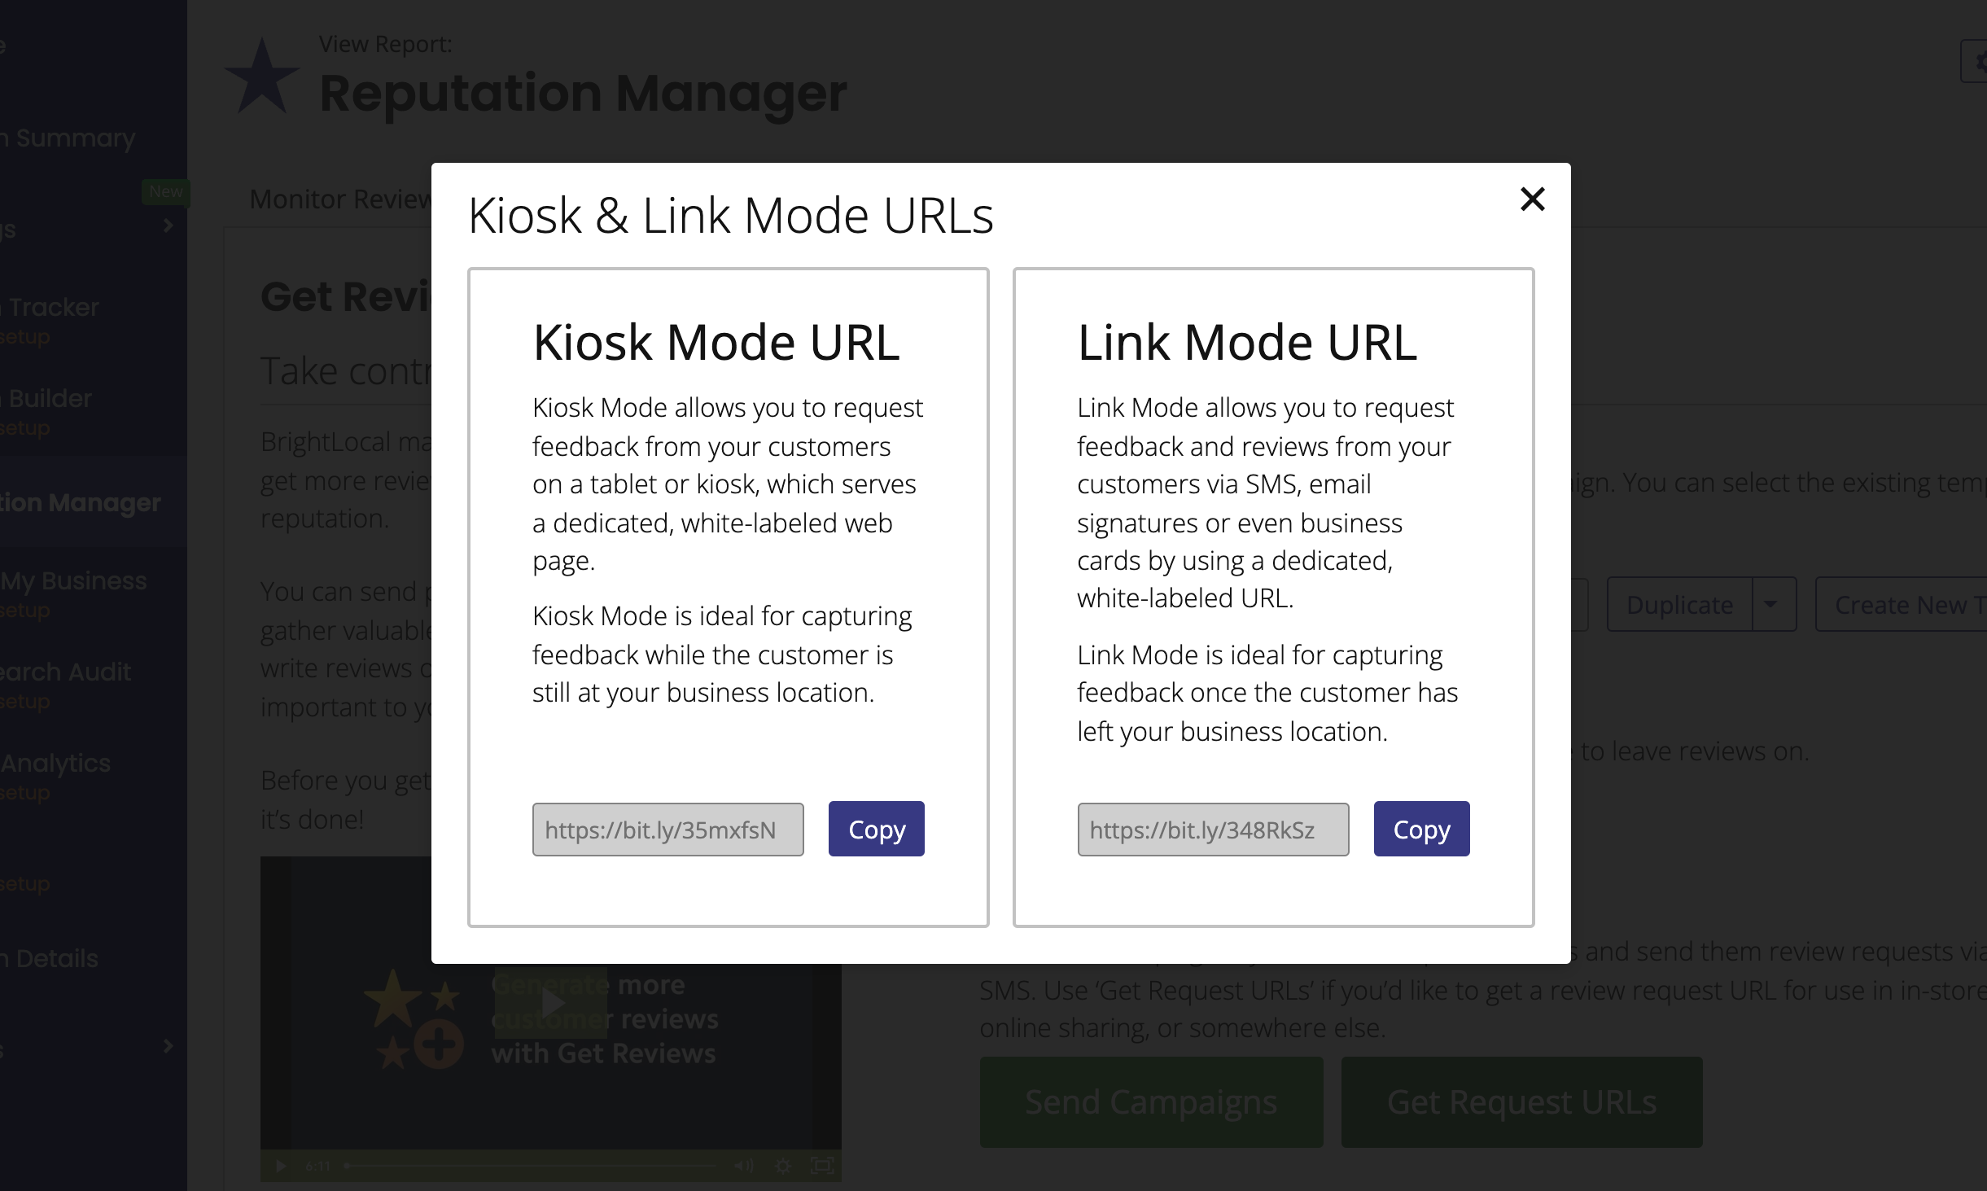Click the Kiosk Mode URL heading
The image size is (1987, 1191).
pyautogui.click(x=716, y=342)
